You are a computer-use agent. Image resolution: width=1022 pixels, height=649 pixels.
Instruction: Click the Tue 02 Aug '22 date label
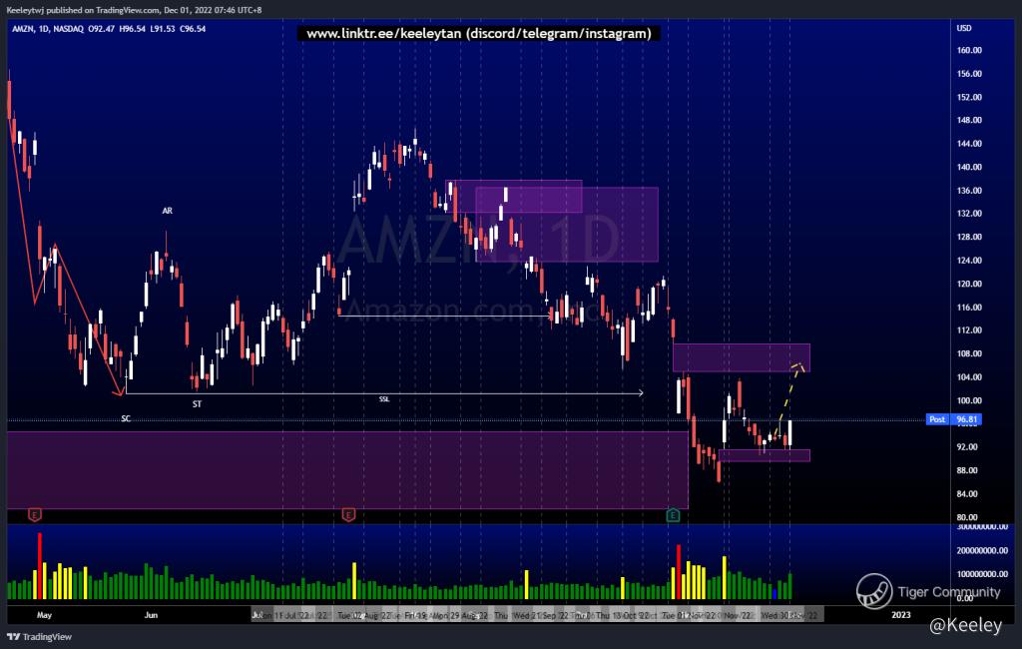tap(363, 615)
